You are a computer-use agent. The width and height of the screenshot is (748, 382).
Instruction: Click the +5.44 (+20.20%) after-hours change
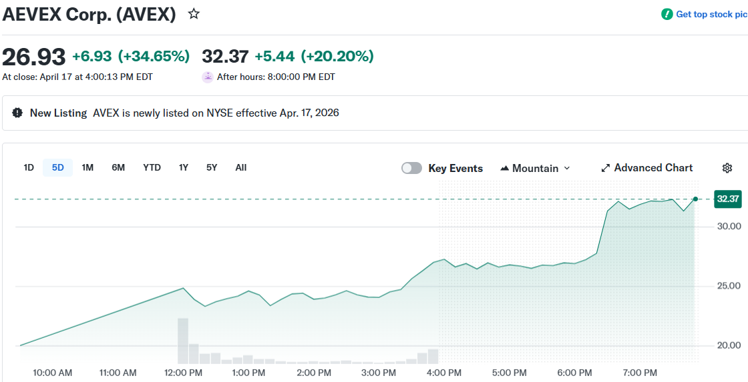coord(314,56)
